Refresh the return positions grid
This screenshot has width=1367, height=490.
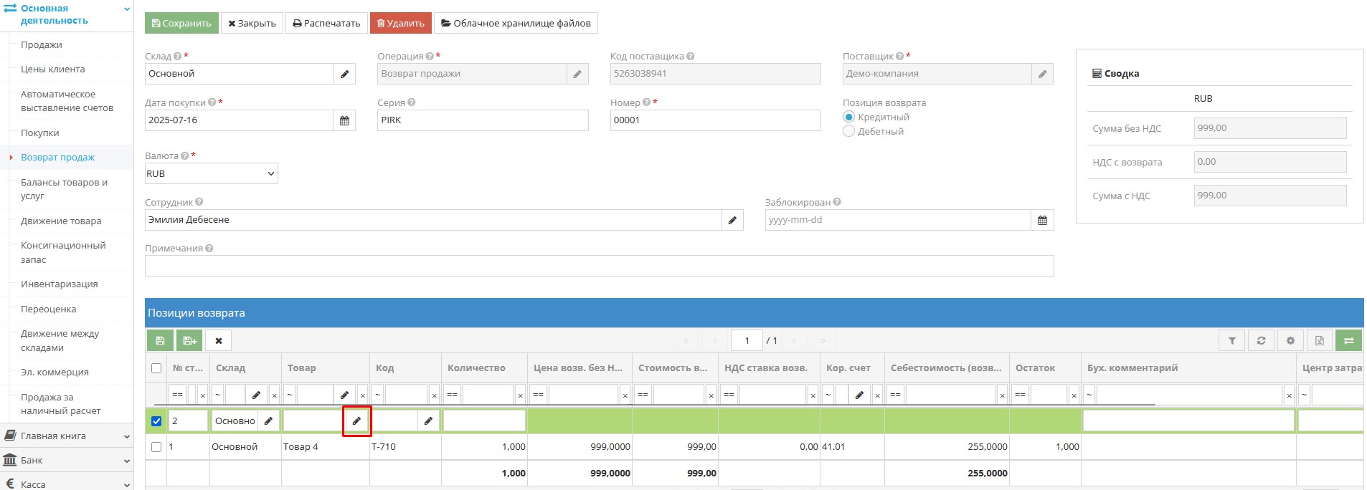(1261, 340)
